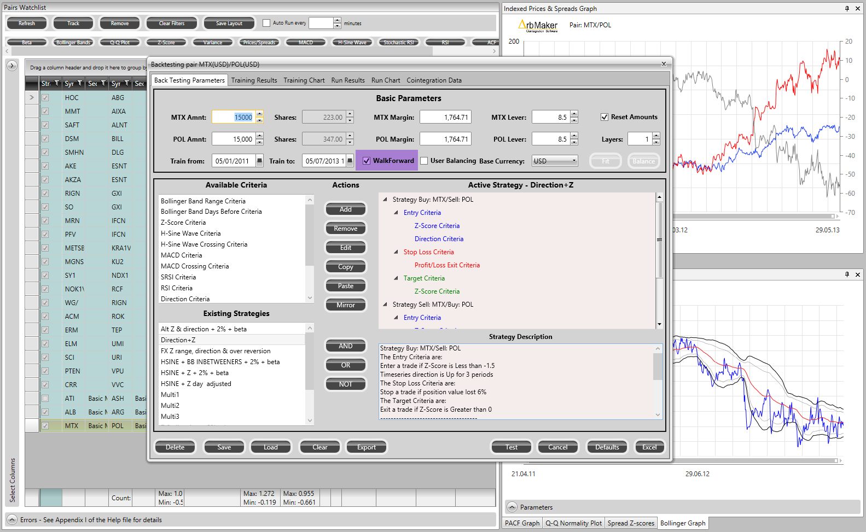Collapse the Target Criteria node
The image size is (866, 532).
coord(396,278)
